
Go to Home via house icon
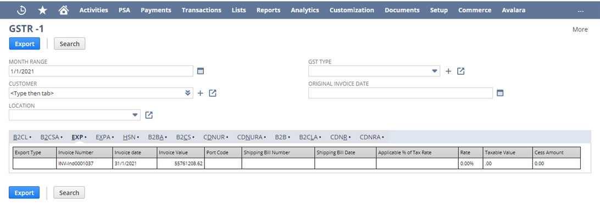[x=64, y=10]
